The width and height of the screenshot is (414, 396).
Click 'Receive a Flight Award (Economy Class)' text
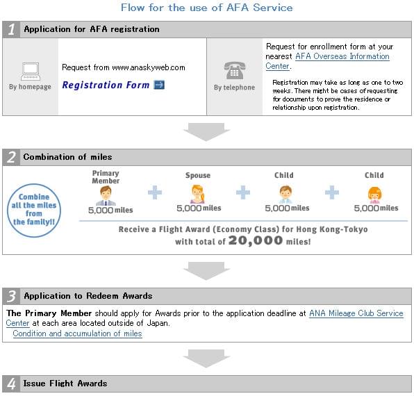pyautogui.click(x=199, y=229)
